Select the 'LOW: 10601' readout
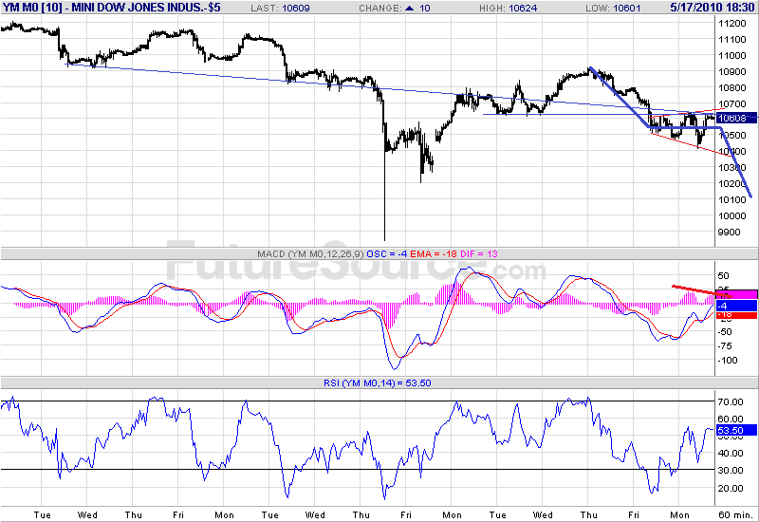 613,9
